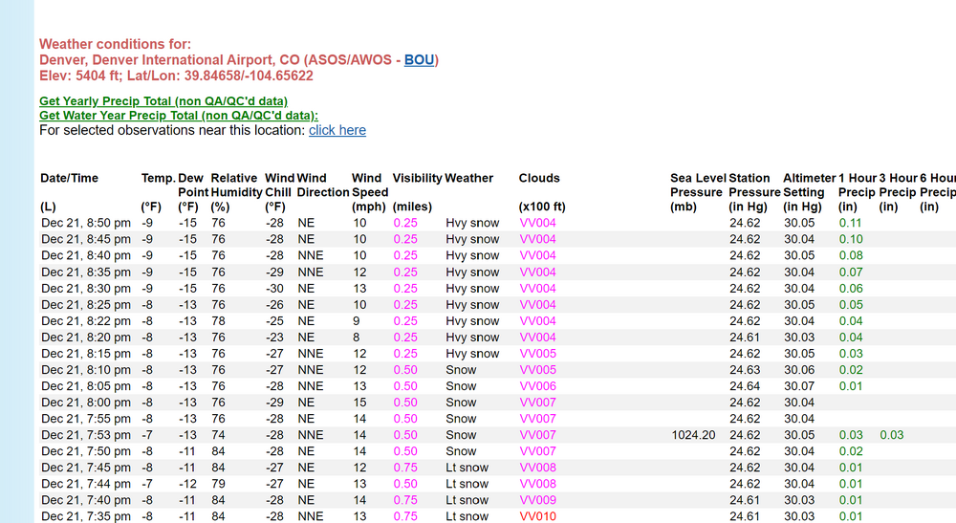Open the BOU office link

[x=419, y=59]
